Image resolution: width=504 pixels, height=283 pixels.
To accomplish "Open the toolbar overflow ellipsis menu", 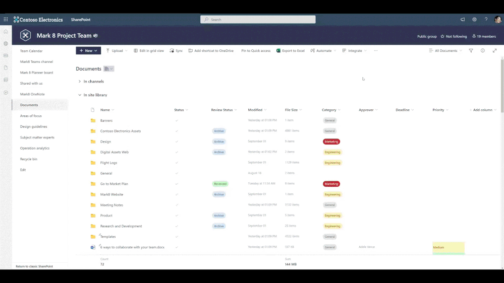I will pos(376,50).
